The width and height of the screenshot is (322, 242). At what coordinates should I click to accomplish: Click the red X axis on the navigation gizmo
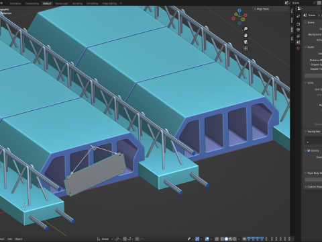[246, 15]
